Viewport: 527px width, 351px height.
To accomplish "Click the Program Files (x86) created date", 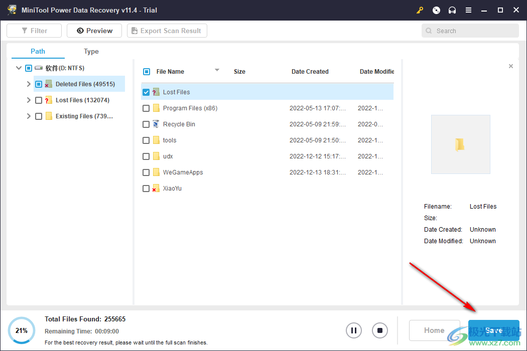I will [318, 108].
